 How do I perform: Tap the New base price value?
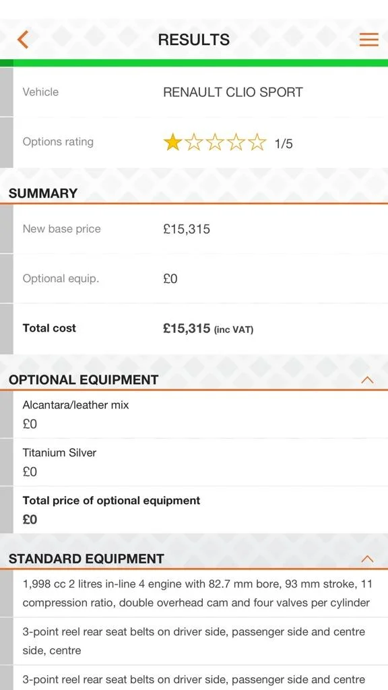[x=187, y=229]
